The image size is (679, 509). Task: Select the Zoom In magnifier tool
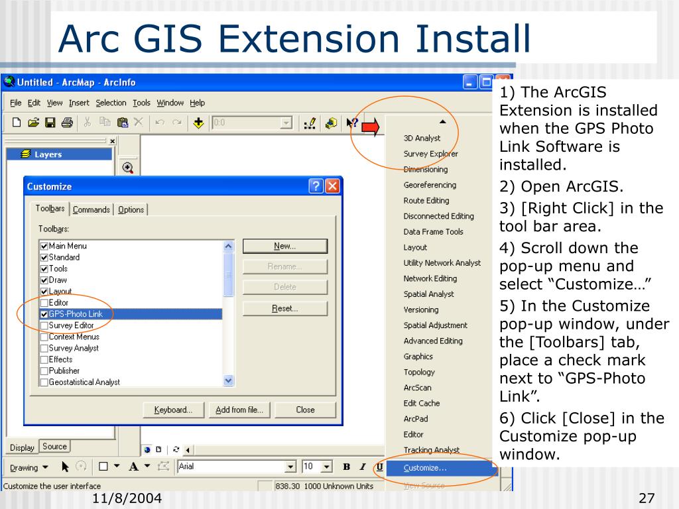[x=128, y=168]
